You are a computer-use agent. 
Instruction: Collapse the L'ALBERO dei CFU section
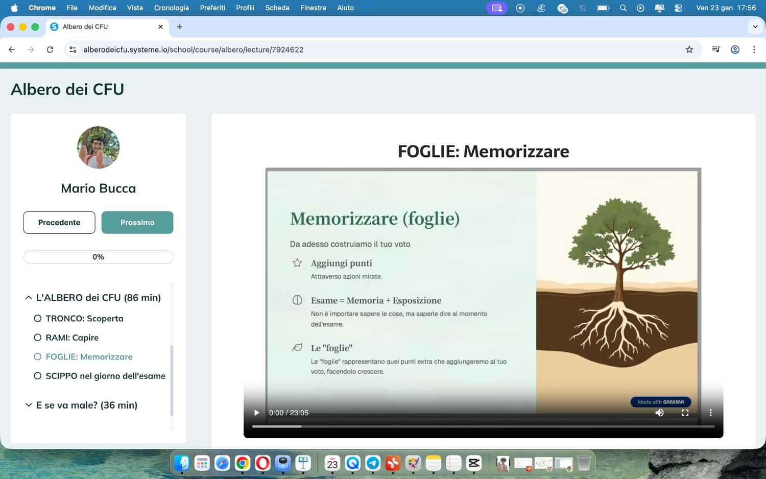pyautogui.click(x=29, y=298)
